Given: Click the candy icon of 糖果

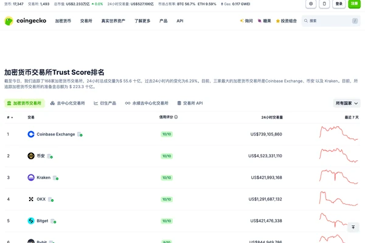Looking at the screenshot, I should point(260,21).
